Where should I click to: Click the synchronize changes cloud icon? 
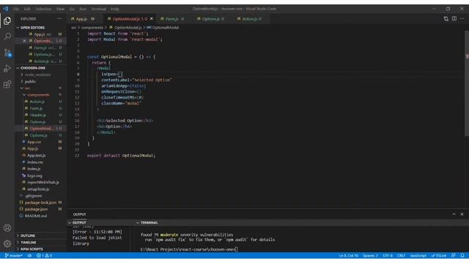(29, 256)
